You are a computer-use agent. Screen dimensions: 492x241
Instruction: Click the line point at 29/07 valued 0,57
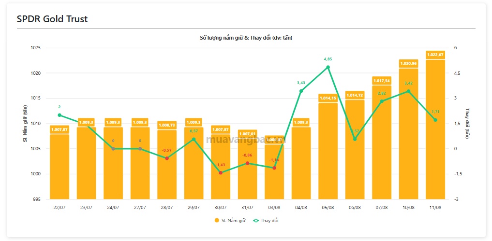(194, 139)
